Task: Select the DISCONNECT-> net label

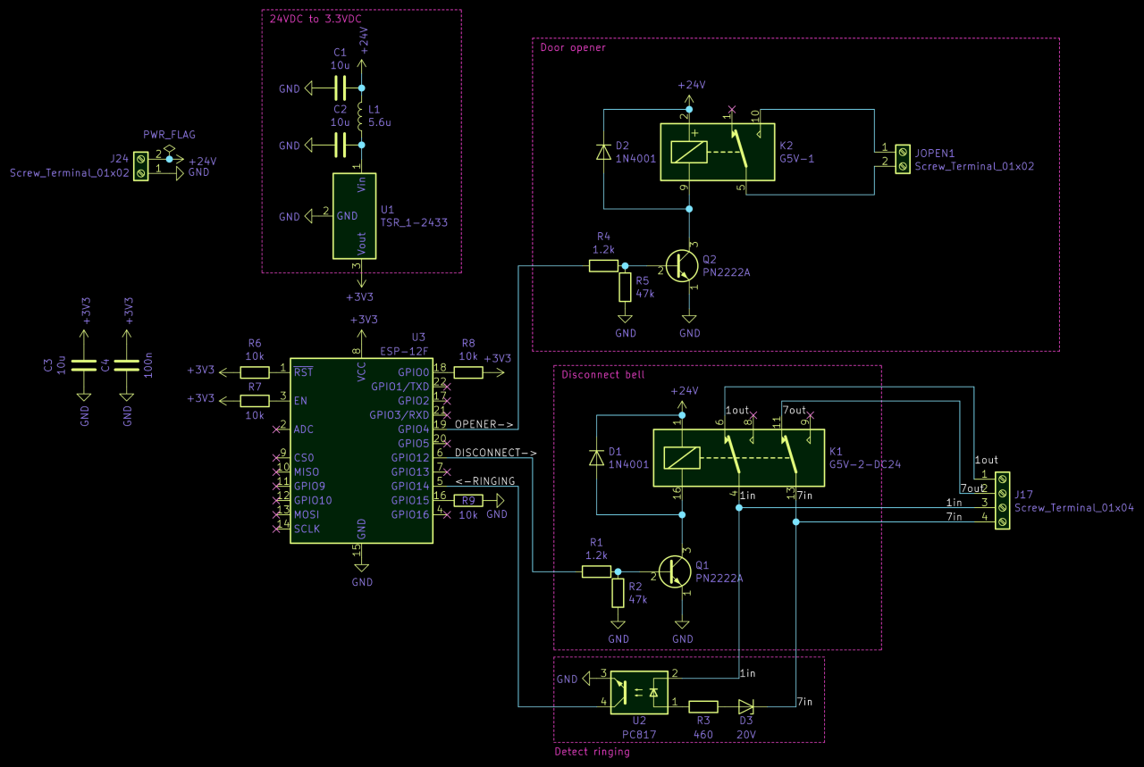Action: click(494, 453)
